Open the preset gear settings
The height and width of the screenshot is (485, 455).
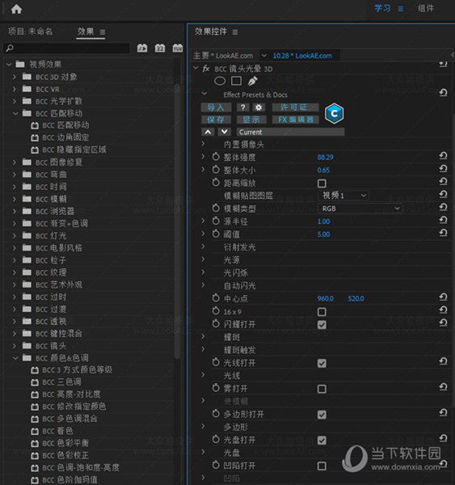click(259, 108)
